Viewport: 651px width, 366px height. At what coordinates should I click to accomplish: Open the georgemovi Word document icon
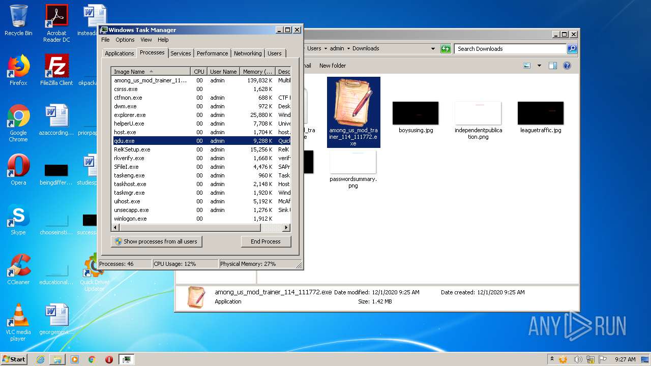click(x=56, y=319)
